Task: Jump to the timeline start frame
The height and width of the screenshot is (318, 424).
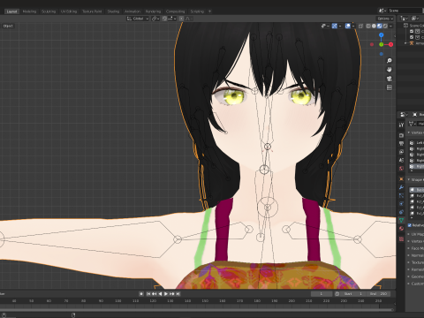Action: (148, 294)
